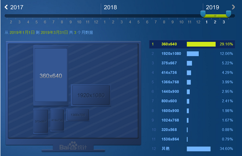Select month 1 of 2019 on timeline
The width and height of the screenshot is (242, 156).
point(206,22)
